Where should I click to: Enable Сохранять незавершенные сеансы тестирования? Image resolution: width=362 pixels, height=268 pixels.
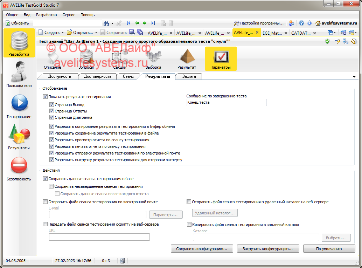coord(51,186)
